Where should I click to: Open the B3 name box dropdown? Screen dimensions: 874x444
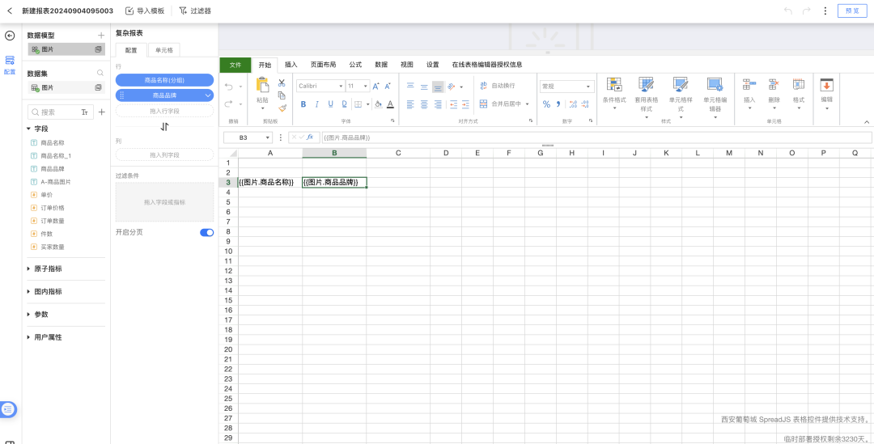[268, 137]
